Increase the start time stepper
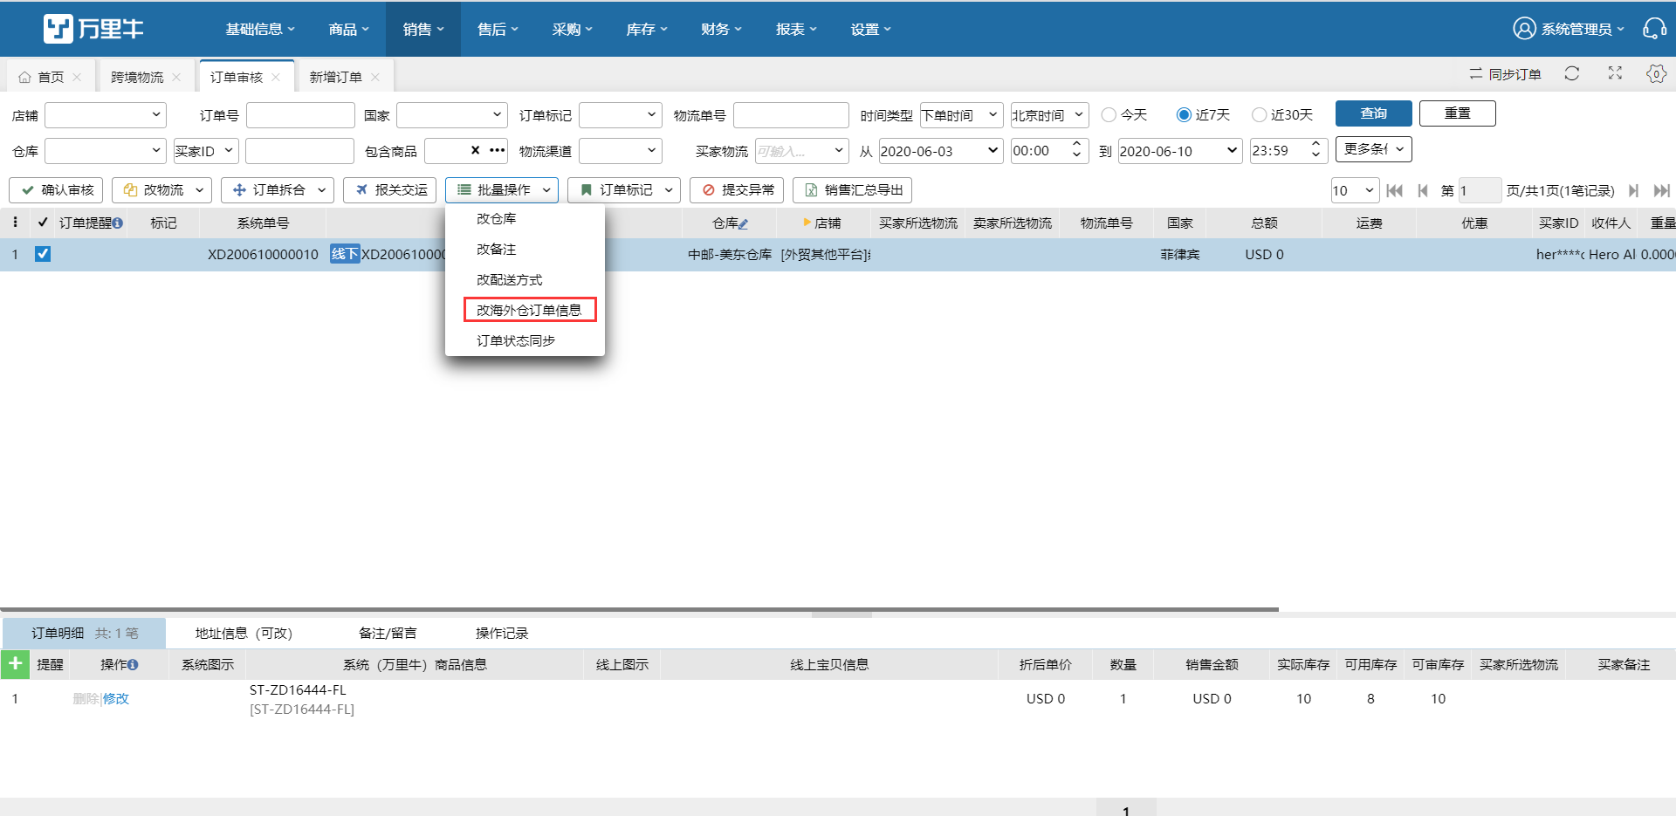Viewport: 1676px width, 816px height. (x=1076, y=144)
